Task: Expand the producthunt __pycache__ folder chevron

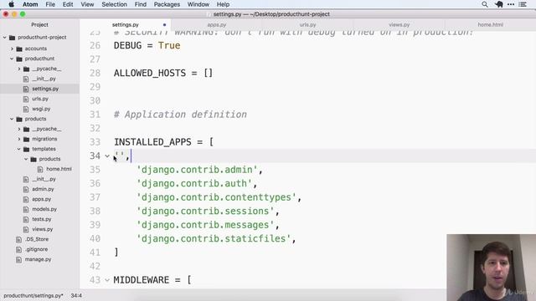Action: (x=19, y=69)
